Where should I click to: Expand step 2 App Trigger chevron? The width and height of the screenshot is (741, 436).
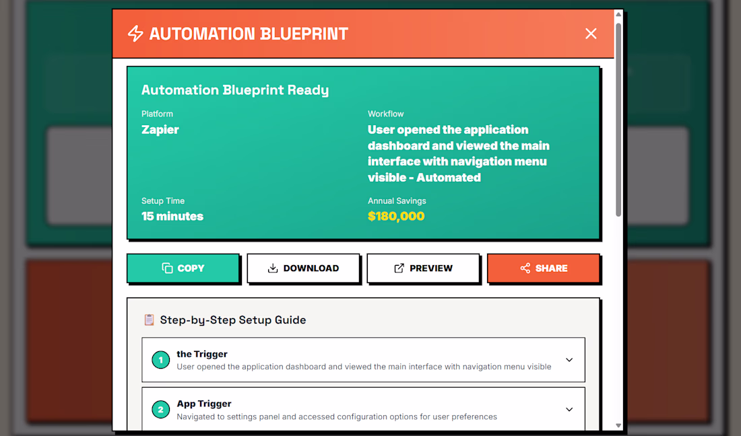[569, 409]
